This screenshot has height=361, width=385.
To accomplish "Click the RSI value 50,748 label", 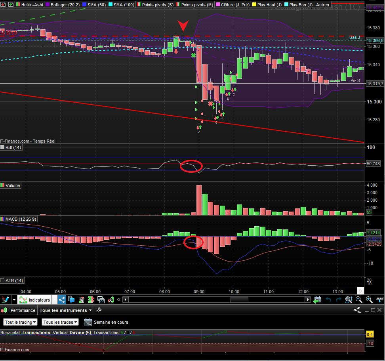I will 373,164.
